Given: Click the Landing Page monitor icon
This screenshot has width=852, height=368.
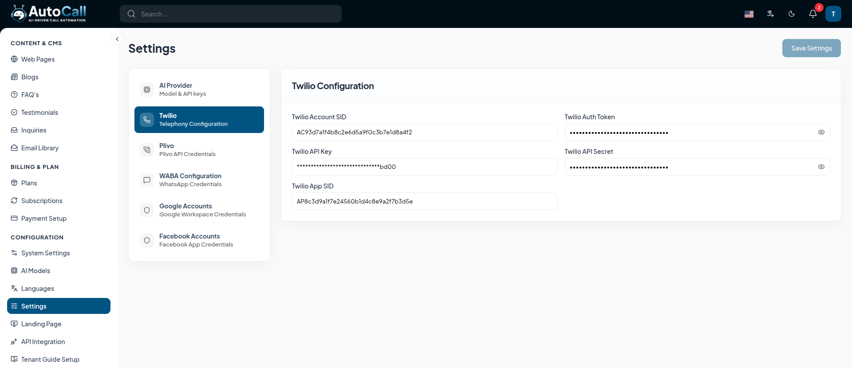Looking at the screenshot, I should [x=14, y=324].
